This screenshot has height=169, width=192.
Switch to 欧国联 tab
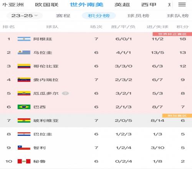47,5
